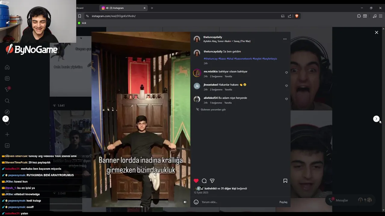Open the browser hamburger main menu
The width and height of the screenshot is (385, 216).
(x=380, y=16)
